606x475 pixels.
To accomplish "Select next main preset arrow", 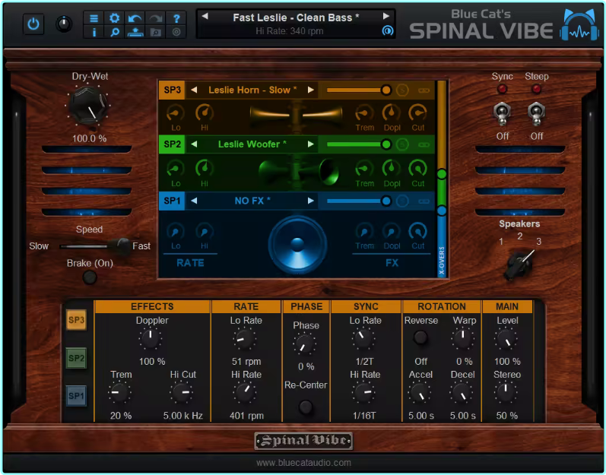I will click(x=385, y=16).
